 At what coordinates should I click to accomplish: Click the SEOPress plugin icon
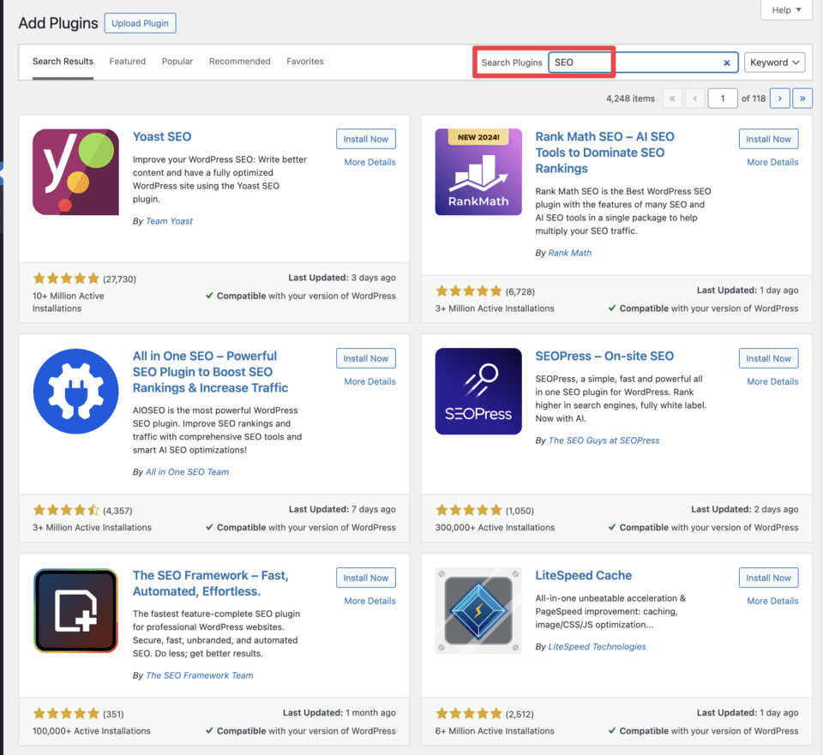478,392
